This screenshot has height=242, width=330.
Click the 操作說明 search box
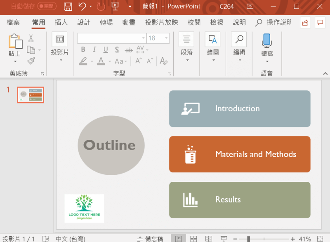[x=273, y=22]
